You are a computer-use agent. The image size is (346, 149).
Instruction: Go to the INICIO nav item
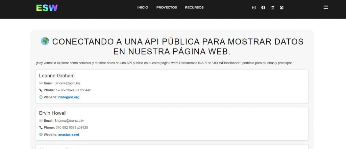point(143,7)
